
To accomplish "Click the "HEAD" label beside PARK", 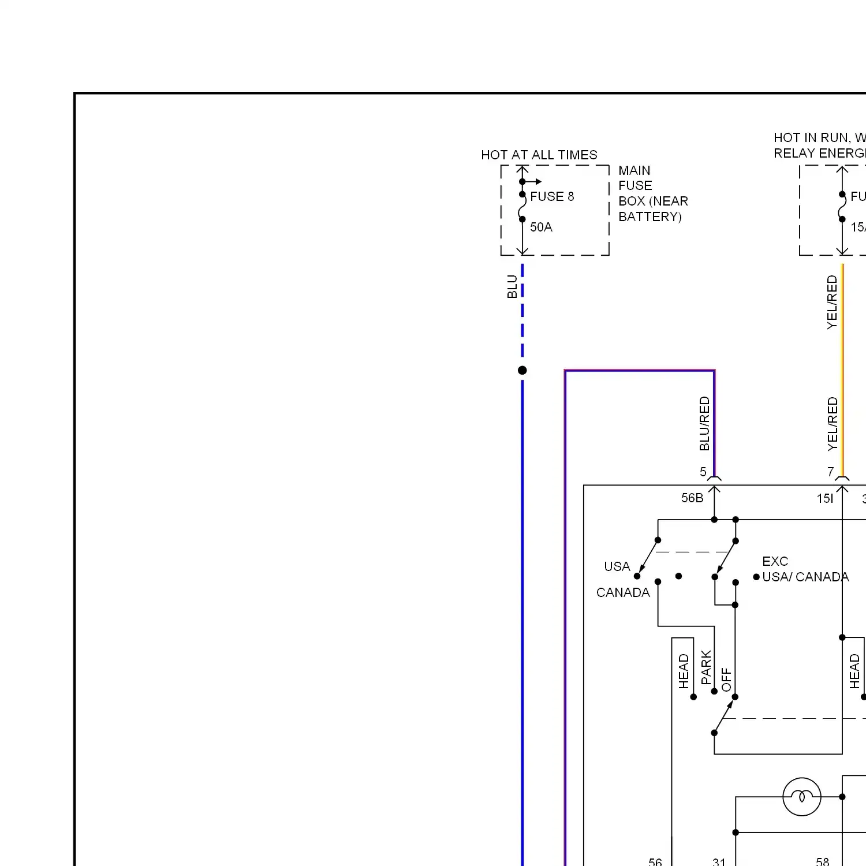I will 684,671.
